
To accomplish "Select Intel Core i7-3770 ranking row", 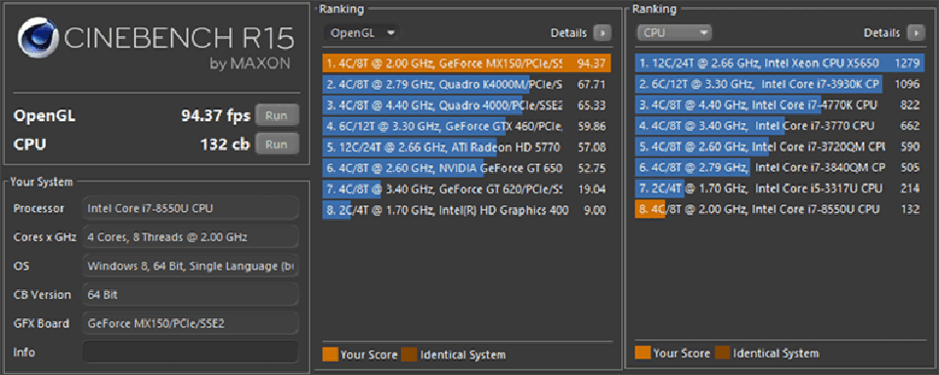I will pos(780,126).
